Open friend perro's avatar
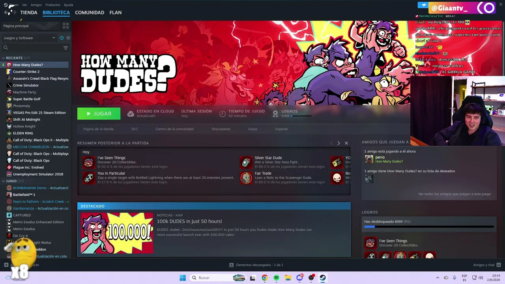Viewport: 505px width, 284px height. click(369, 159)
